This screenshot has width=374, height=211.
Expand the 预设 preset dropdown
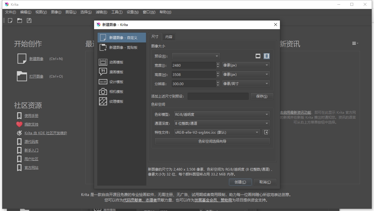196,56
